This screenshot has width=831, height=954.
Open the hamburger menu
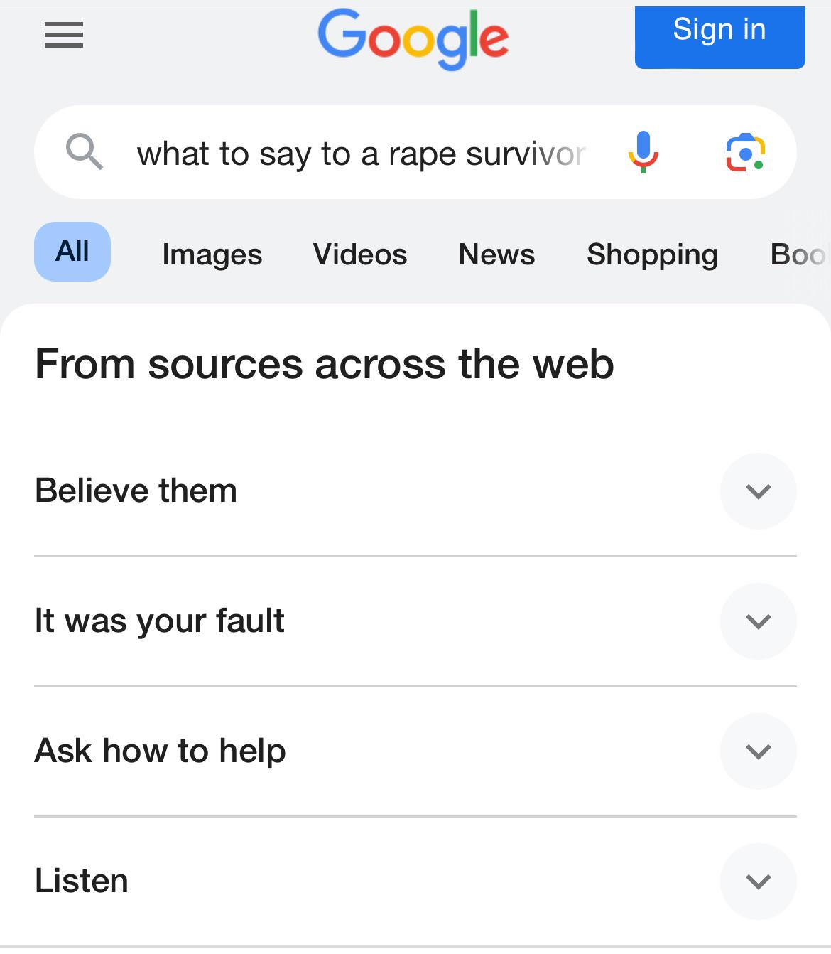tap(64, 35)
